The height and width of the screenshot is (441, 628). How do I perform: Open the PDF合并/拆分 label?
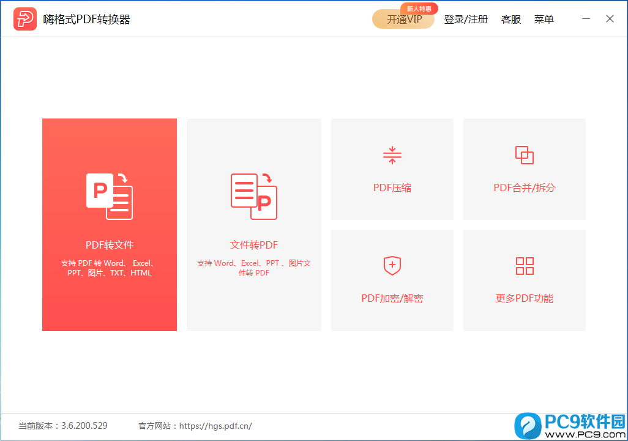point(525,188)
